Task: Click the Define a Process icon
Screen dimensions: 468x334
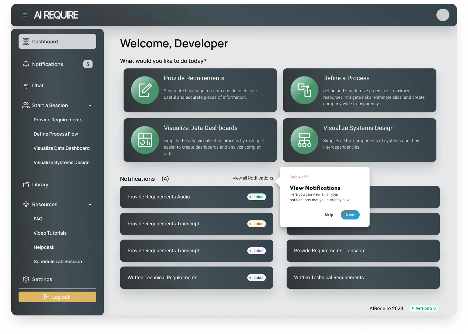Action: click(304, 90)
